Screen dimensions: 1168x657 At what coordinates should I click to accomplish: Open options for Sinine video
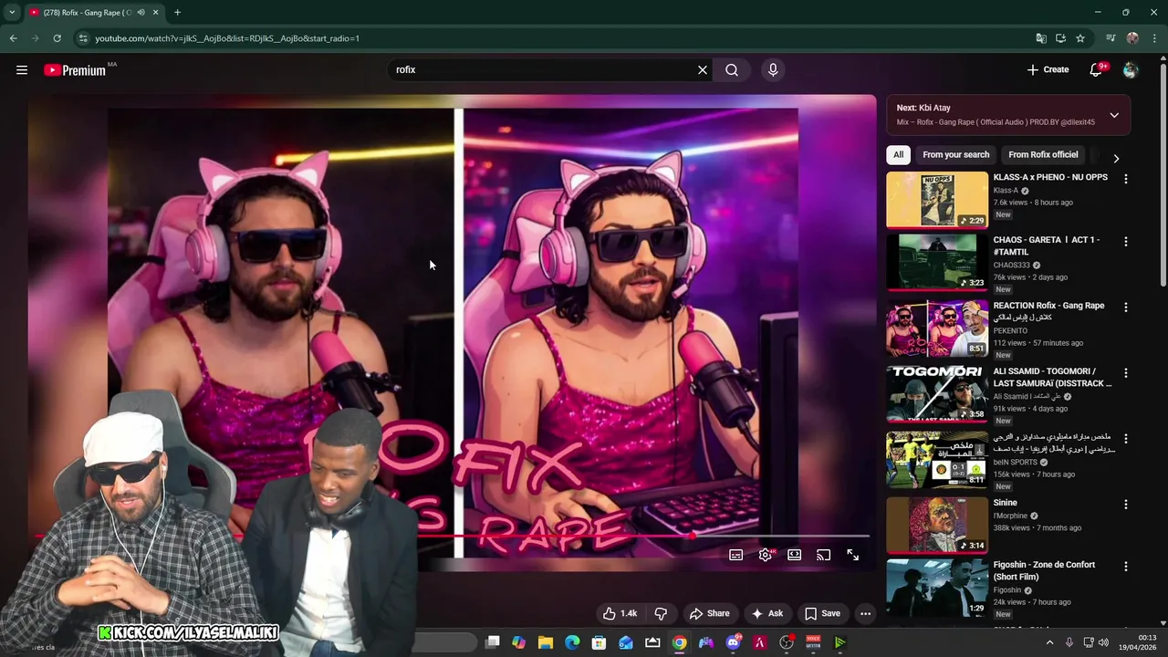[1125, 505]
